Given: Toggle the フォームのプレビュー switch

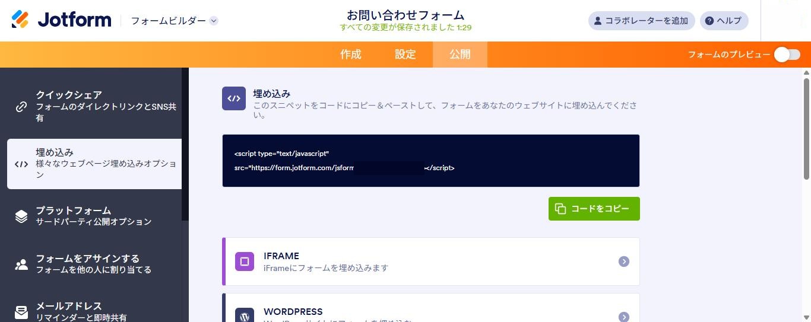Looking at the screenshot, I should 787,55.
